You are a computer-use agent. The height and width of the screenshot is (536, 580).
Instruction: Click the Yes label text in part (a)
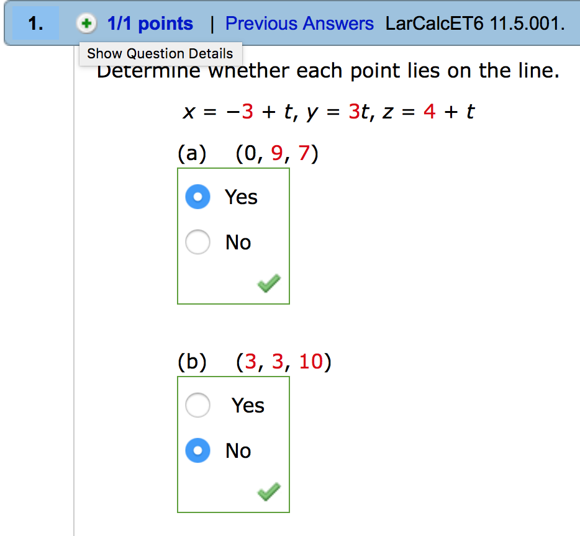[241, 197]
